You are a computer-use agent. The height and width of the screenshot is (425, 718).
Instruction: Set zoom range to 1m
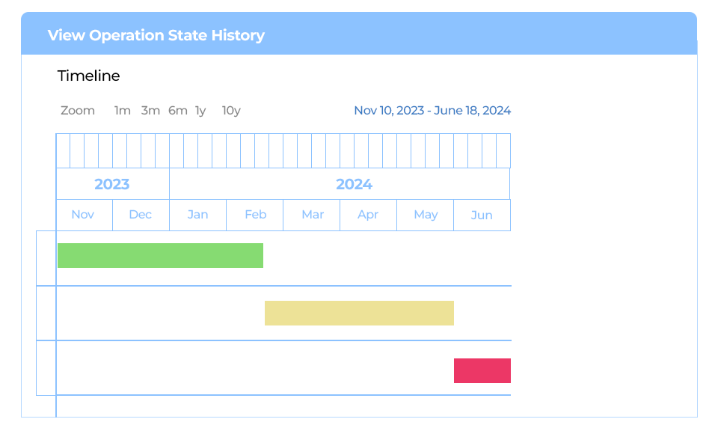(x=122, y=111)
